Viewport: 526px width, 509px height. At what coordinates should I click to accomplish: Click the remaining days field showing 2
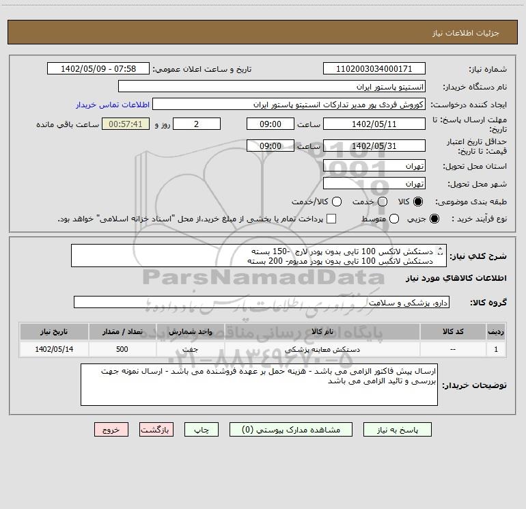[197, 124]
